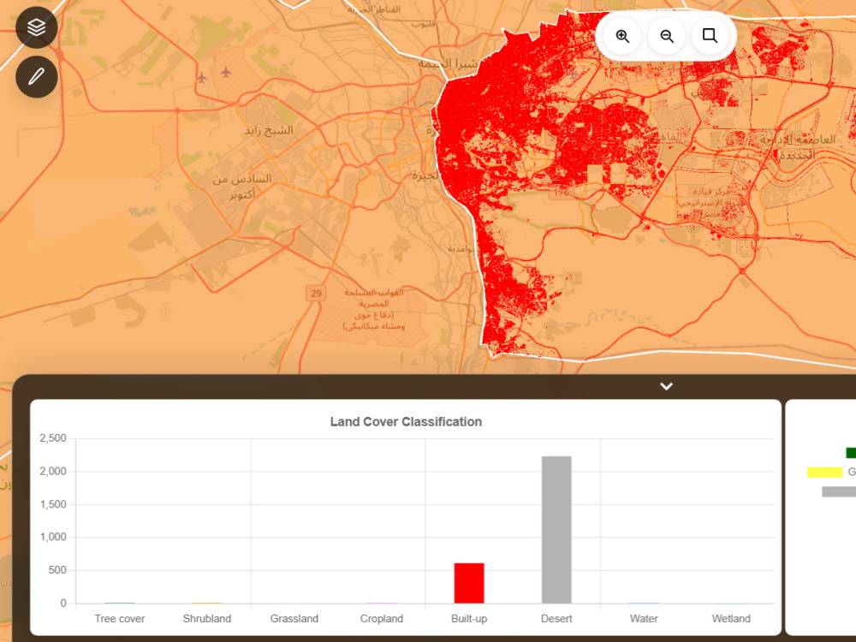Open the map layers panel

(x=37, y=27)
